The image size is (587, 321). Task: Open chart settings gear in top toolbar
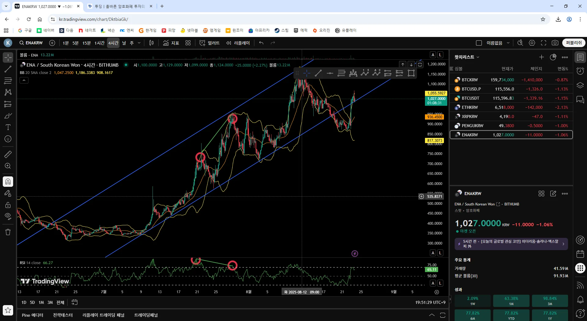pyautogui.click(x=532, y=43)
